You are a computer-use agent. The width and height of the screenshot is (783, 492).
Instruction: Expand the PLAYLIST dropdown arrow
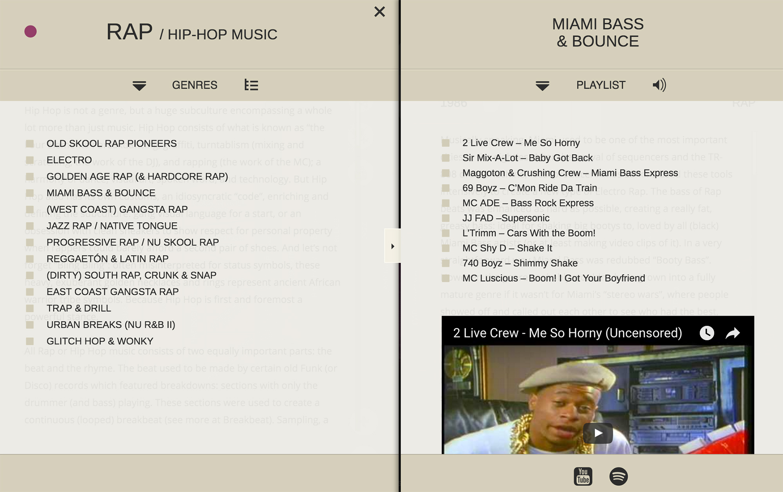542,86
